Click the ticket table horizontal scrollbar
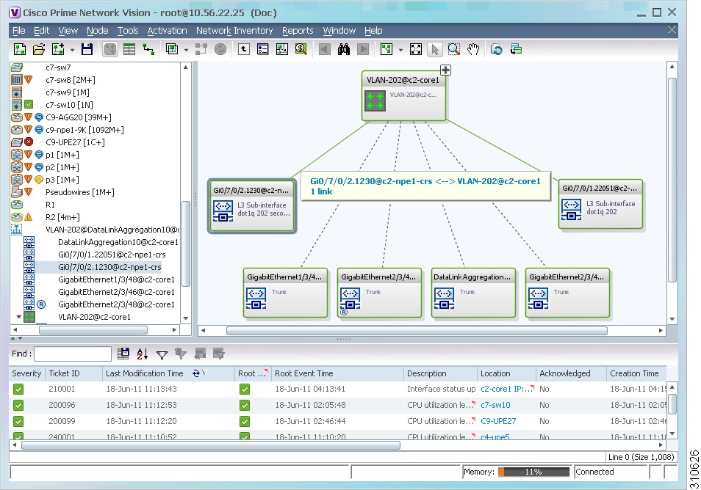The width and height of the screenshot is (701, 490). pyautogui.click(x=211, y=445)
